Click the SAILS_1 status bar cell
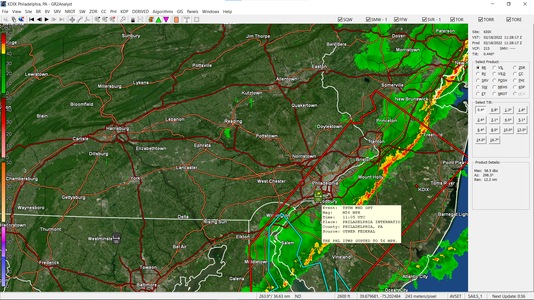 (x=475, y=296)
